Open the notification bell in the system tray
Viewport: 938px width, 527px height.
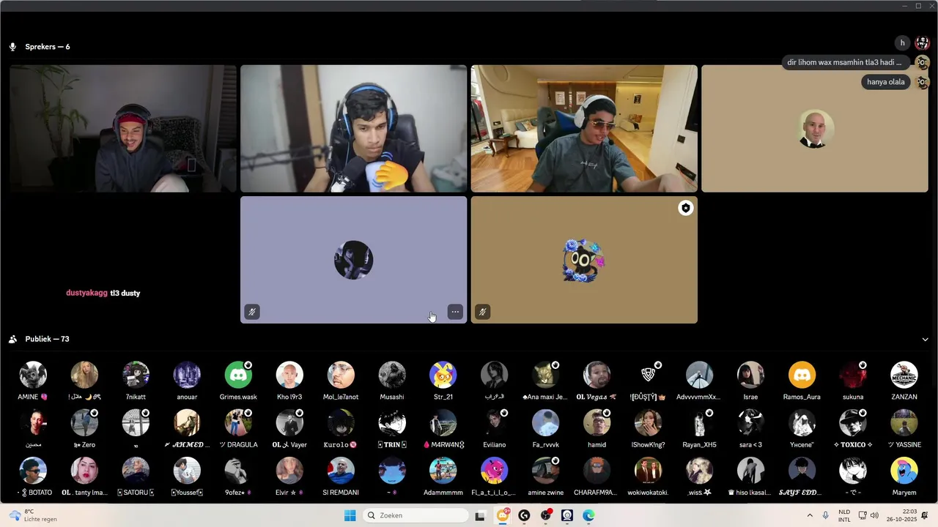(925, 515)
